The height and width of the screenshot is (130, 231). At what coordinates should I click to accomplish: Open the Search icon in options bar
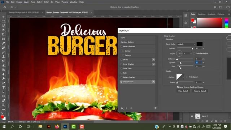[x=215, y=7]
